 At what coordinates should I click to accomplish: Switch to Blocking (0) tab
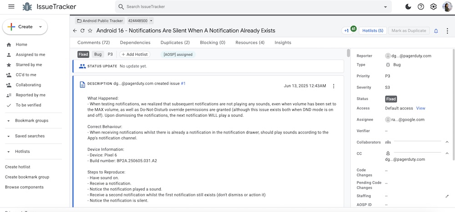[212, 43]
